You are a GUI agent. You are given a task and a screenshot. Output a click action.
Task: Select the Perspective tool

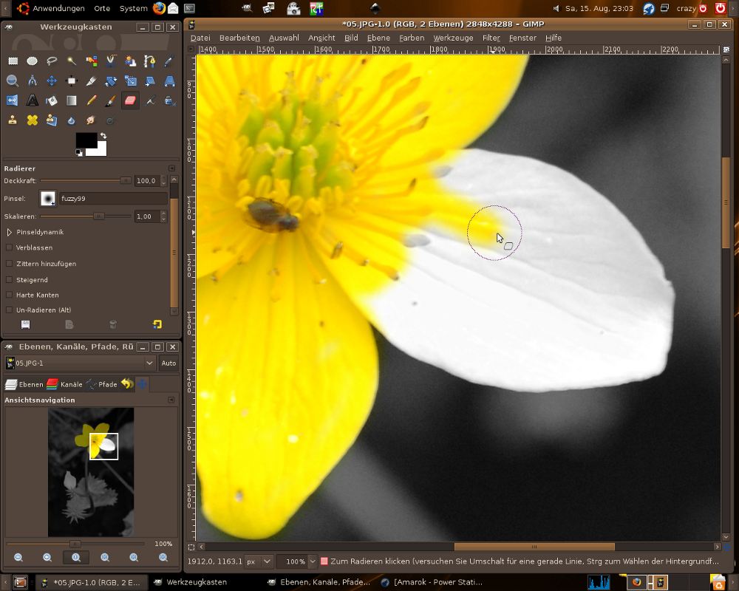(169, 81)
